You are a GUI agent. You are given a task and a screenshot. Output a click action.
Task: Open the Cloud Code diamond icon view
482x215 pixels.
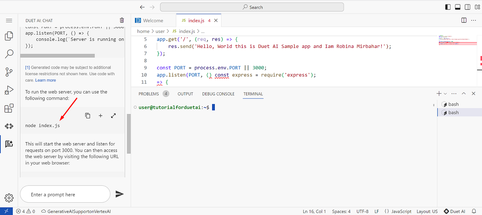point(9,126)
